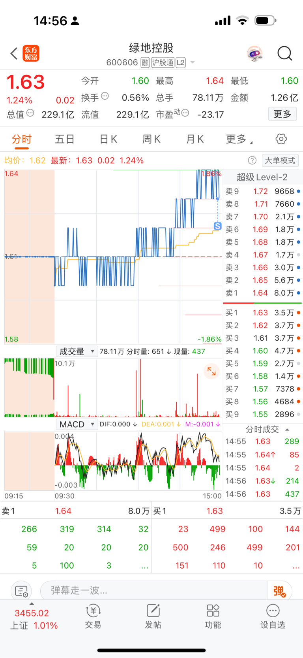
Task: Toggle 大单模式 button
Action: click(x=280, y=160)
